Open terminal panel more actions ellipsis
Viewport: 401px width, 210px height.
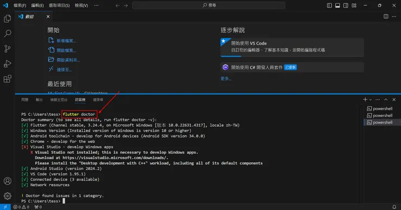[x=378, y=100]
